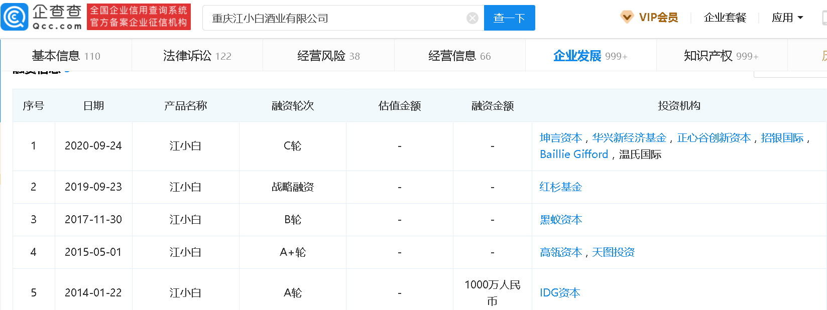Click 温氏国际 investor text

click(640, 154)
